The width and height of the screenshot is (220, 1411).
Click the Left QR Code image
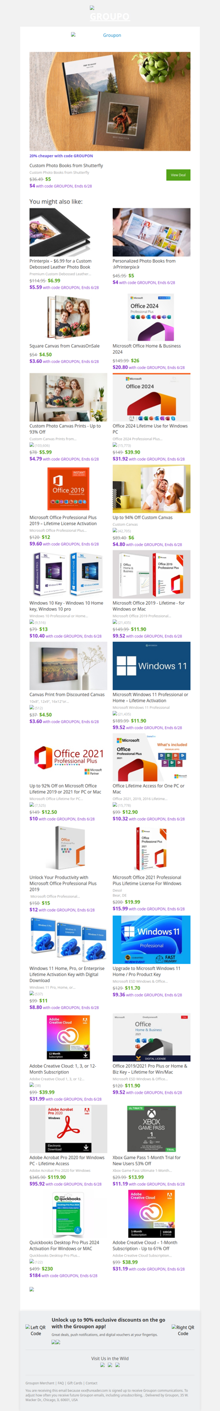tap(35, 1330)
